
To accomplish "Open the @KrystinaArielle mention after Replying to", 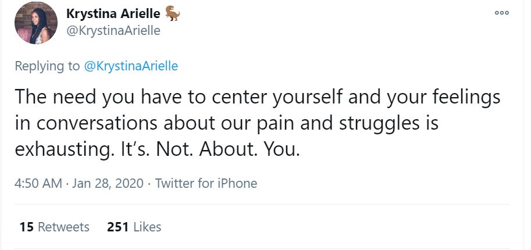I will (131, 66).
